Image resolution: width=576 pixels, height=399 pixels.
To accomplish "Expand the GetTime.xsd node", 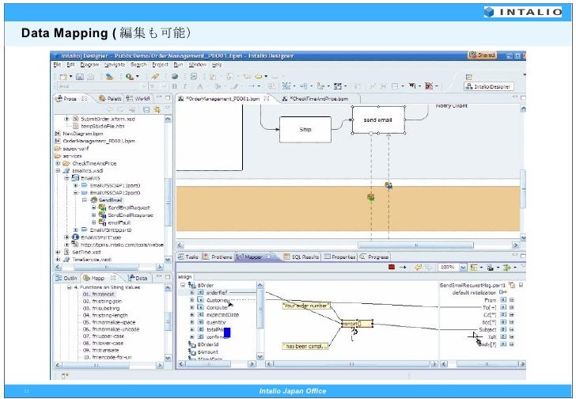I will point(58,252).
